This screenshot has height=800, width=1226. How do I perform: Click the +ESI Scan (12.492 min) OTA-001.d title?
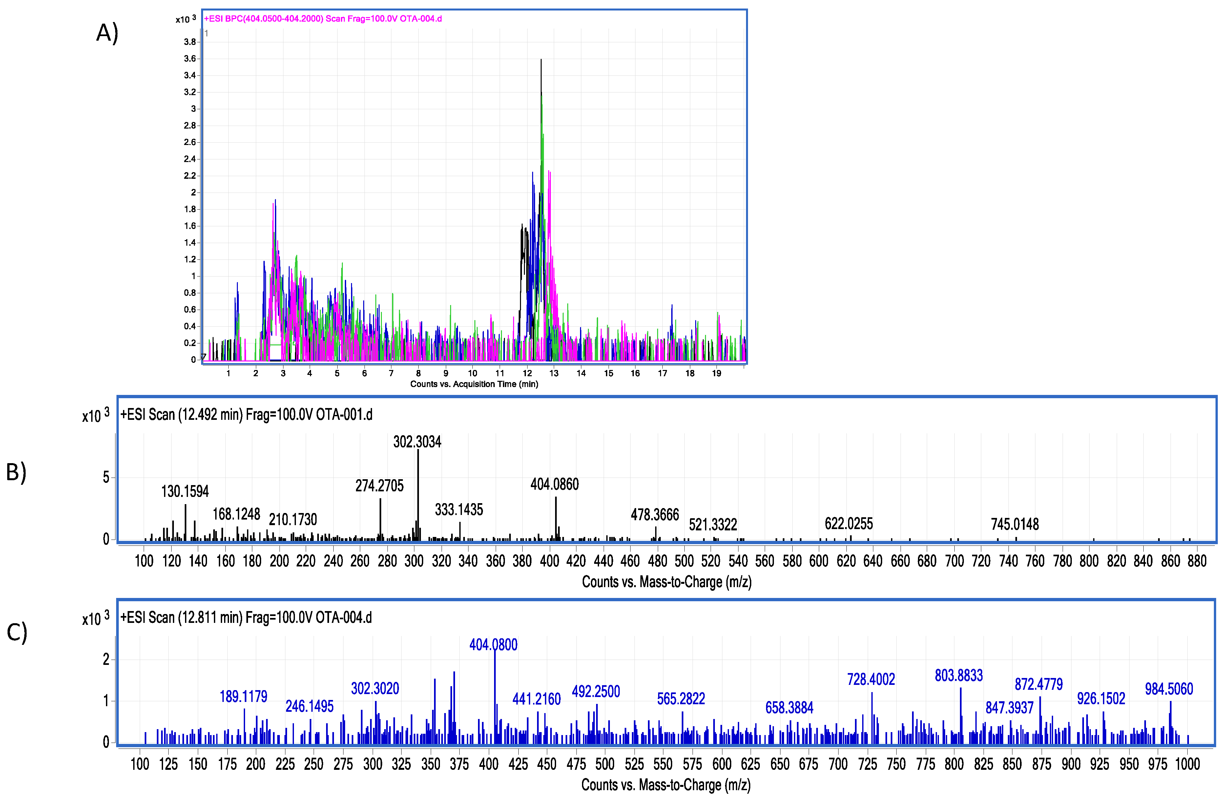246,415
